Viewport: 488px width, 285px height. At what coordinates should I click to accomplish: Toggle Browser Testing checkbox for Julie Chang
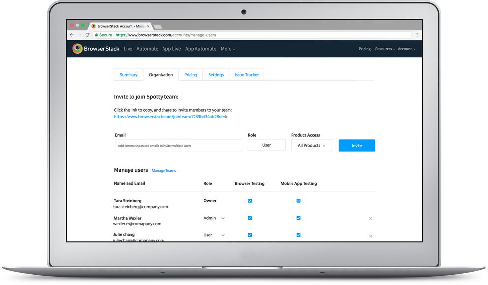250,235
